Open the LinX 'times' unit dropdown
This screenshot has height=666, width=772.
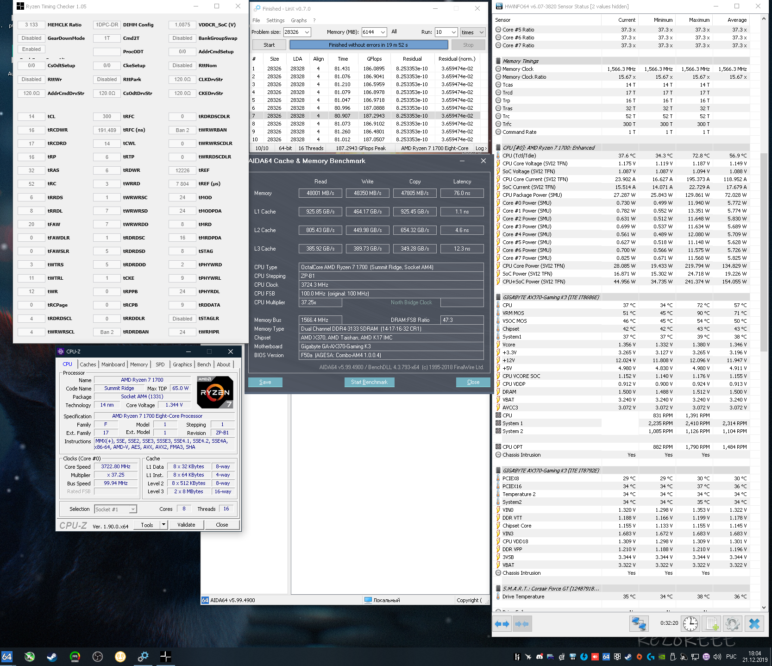point(482,32)
